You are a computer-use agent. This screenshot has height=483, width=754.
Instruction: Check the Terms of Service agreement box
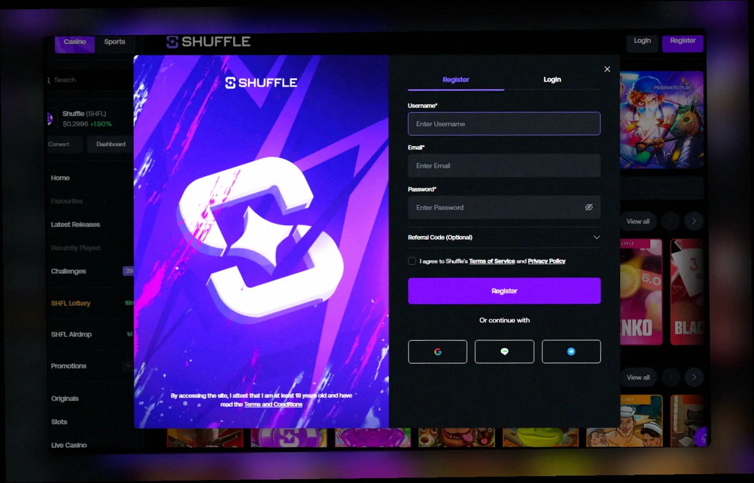pyautogui.click(x=412, y=261)
